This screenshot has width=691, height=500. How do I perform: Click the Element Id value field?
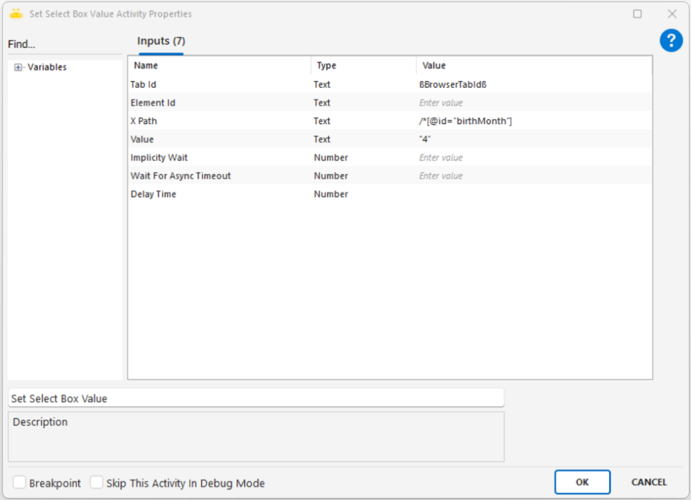click(533, 103)
